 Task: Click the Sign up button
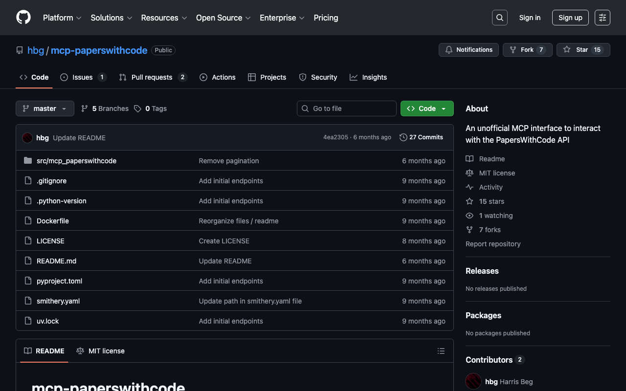570,18
